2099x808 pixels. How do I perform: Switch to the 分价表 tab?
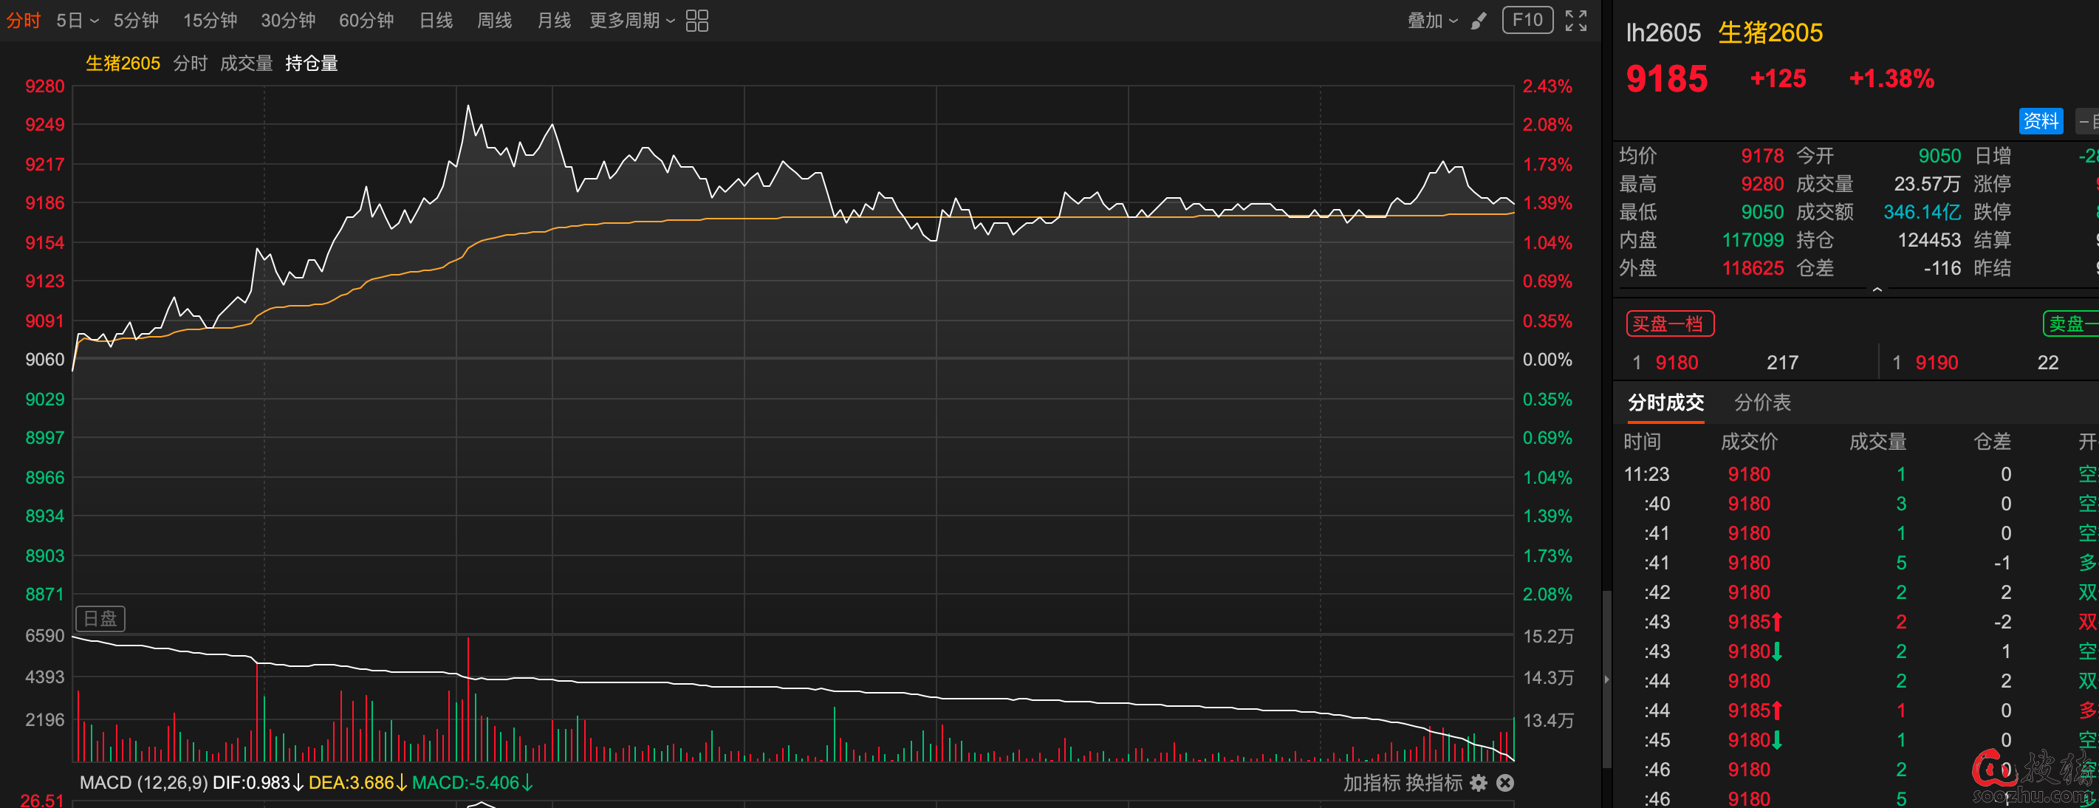1761,403
